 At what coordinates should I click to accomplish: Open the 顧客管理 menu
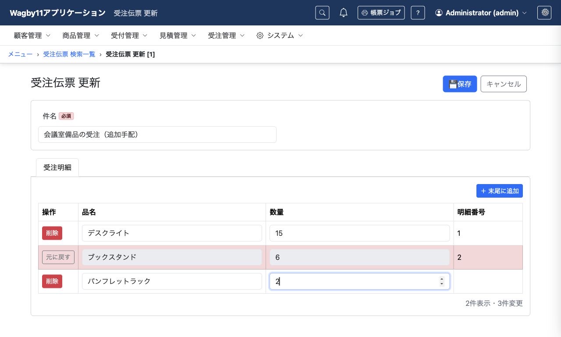[x=32, y=35]
